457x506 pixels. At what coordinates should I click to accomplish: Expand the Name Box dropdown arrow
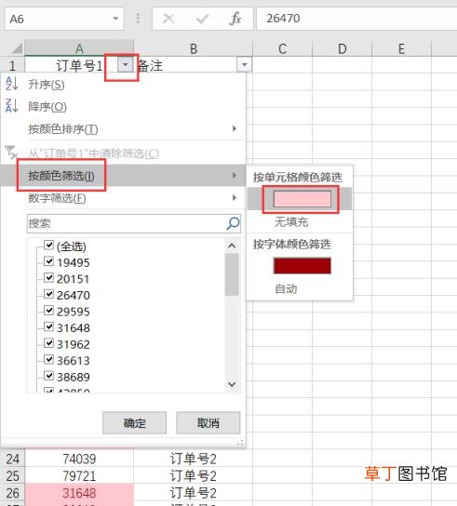click(x=115, y=19)
